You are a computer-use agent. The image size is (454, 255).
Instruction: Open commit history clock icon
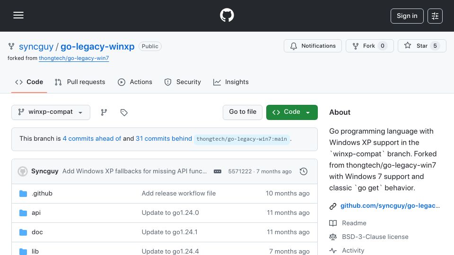(x=304, y=171)
